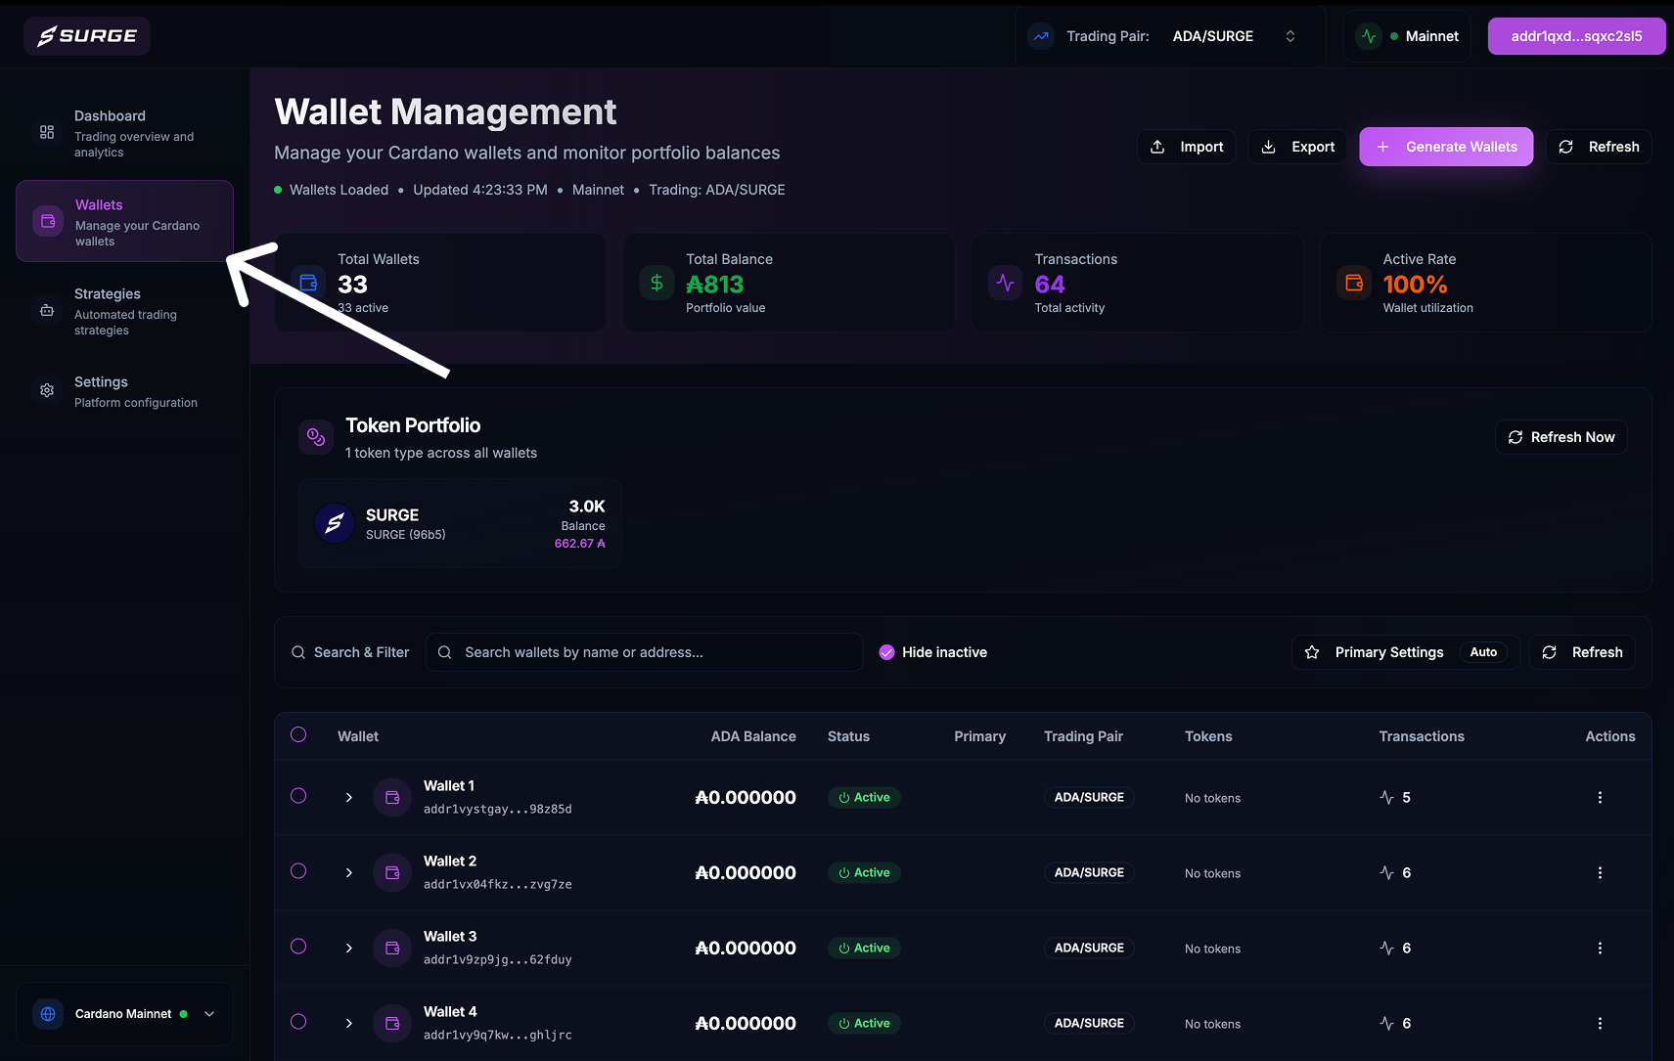
Task: Click the Refresh Now button
Action: [x=1561, y=437]
